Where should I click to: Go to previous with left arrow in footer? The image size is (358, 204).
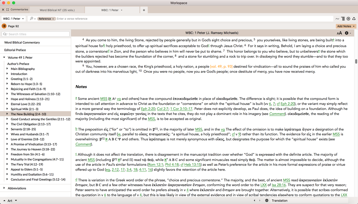click(254, 200)
